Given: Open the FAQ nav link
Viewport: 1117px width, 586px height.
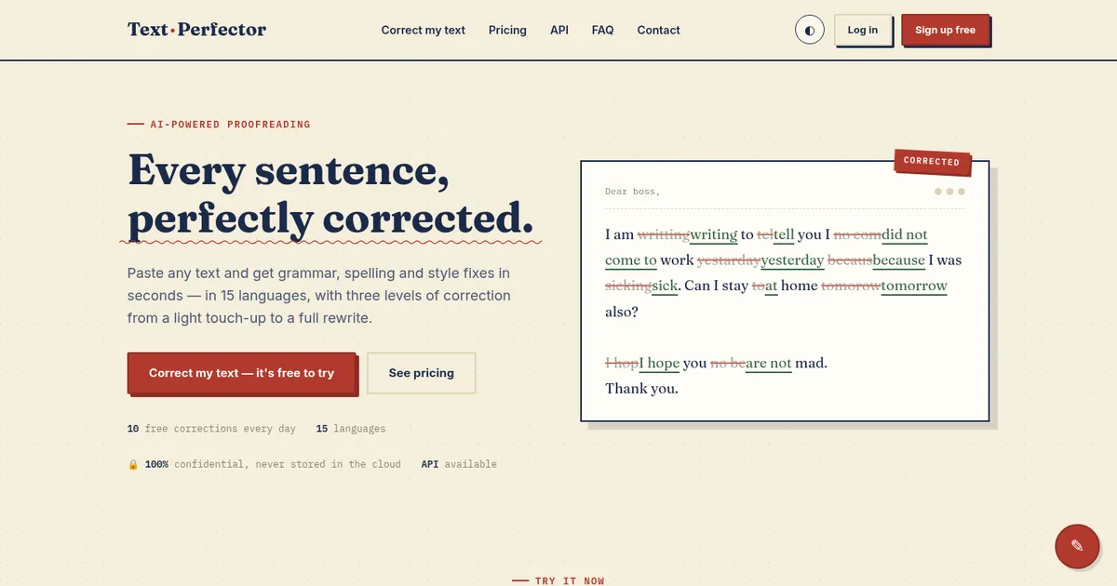Looking at the screenshot, I should pos(602,30).
